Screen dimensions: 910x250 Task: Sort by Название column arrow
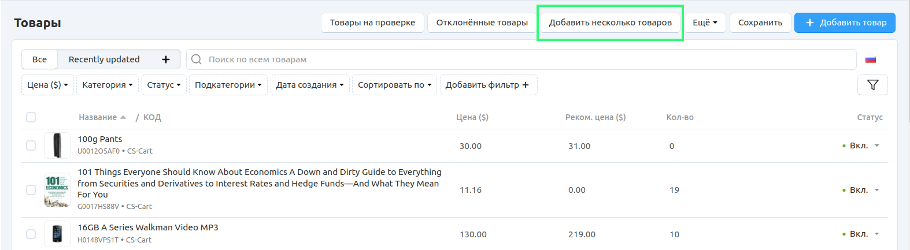click(x=123, y=117)
